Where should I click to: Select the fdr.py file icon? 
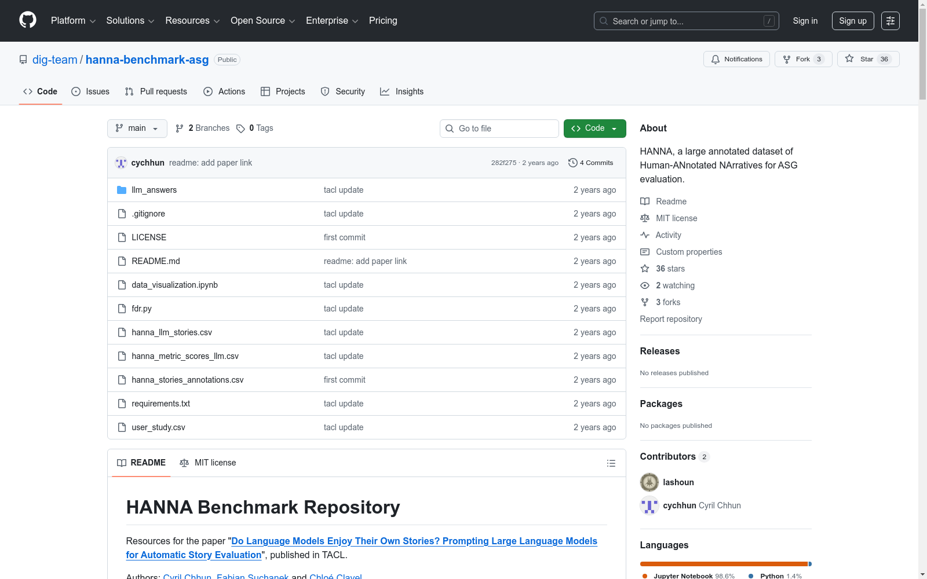pyautogui.click(x=122, y=309)
